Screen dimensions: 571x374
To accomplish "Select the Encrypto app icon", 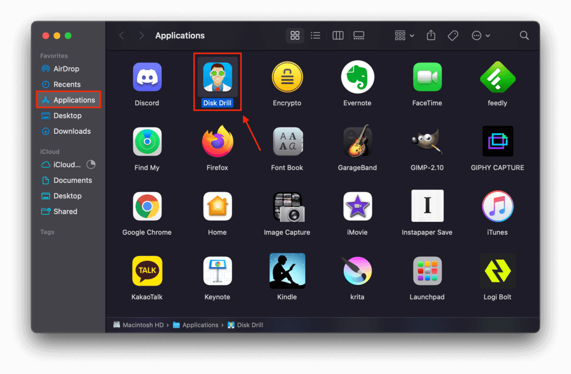I will [x=287, y=77].
